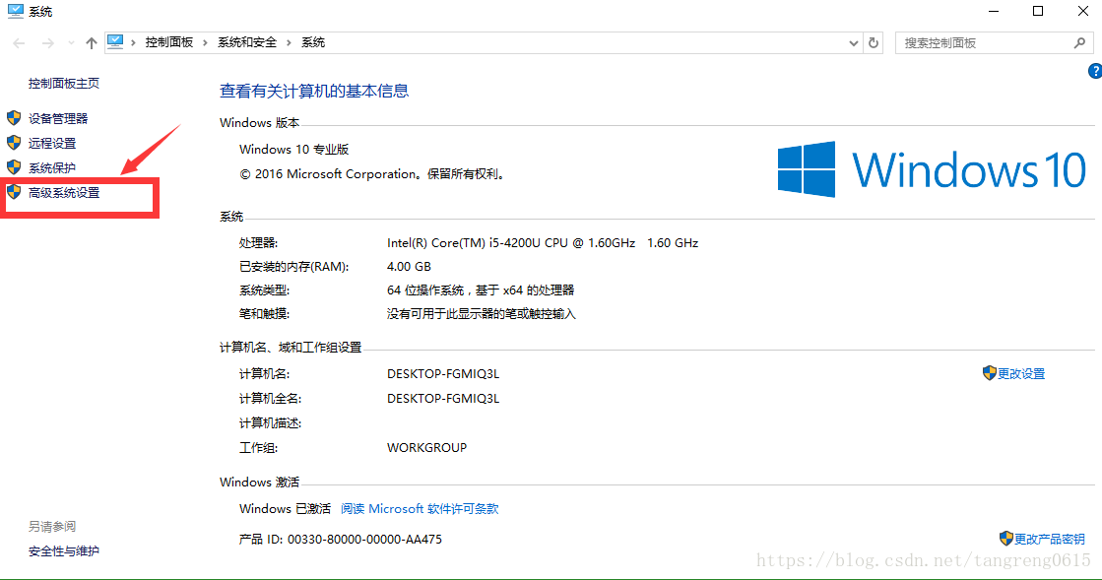This screenshot has height=580, width=1102.
Task: Click the shield icon beside 远程设置
Action: 14,143
